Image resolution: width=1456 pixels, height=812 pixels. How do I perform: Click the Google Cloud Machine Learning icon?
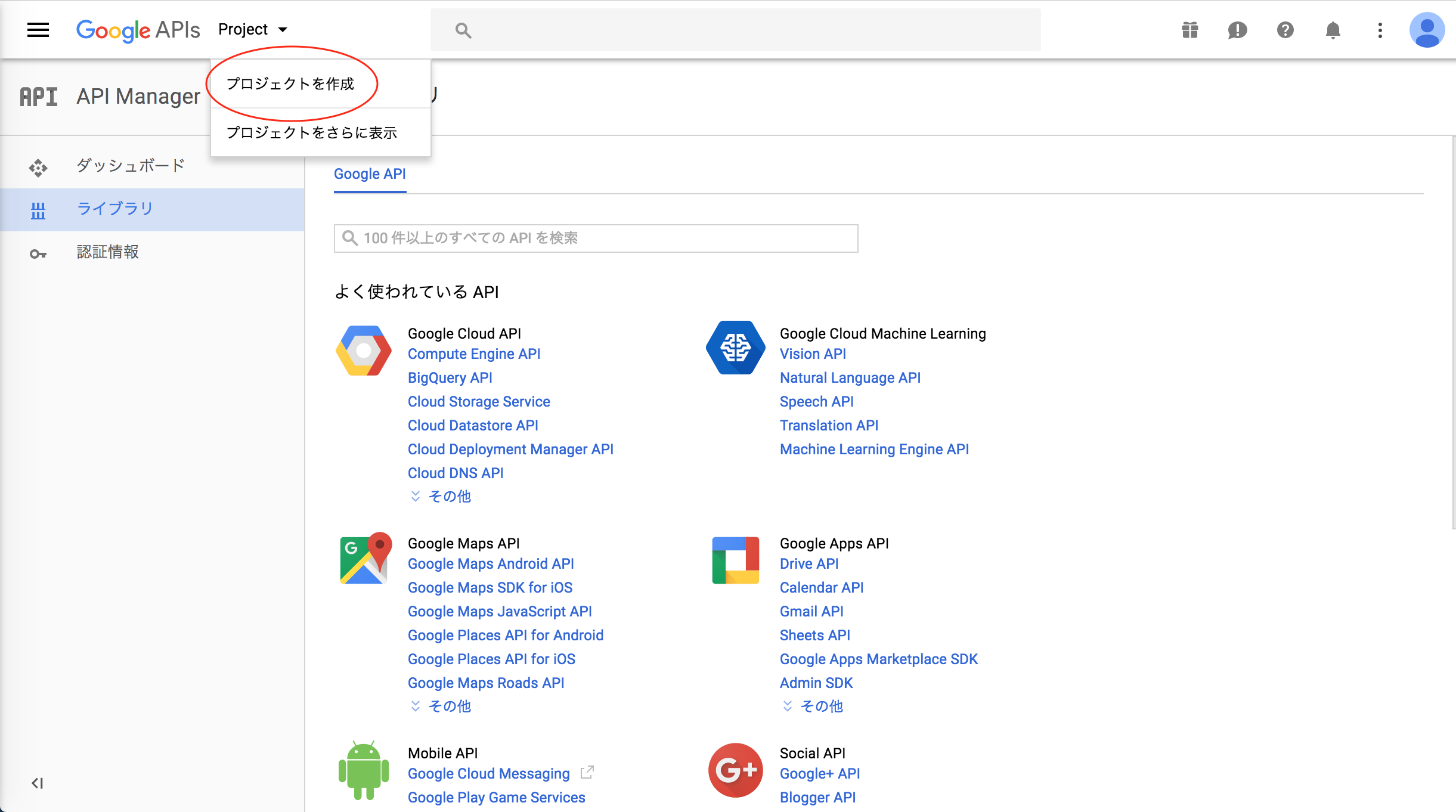click(x=735, y=348)
